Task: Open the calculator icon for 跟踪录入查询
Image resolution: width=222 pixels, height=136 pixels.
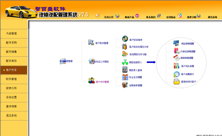Action: click(x=125, y=70)
